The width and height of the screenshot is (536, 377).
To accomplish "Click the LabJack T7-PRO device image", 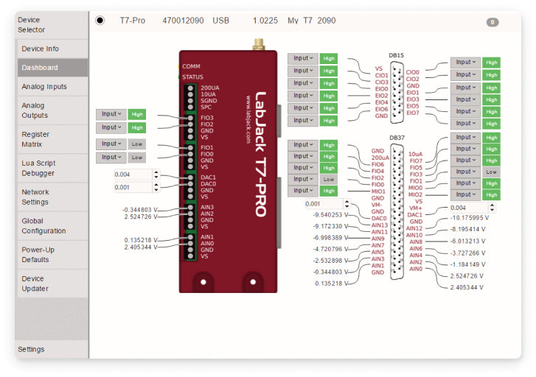I will (x=229, y=169).
